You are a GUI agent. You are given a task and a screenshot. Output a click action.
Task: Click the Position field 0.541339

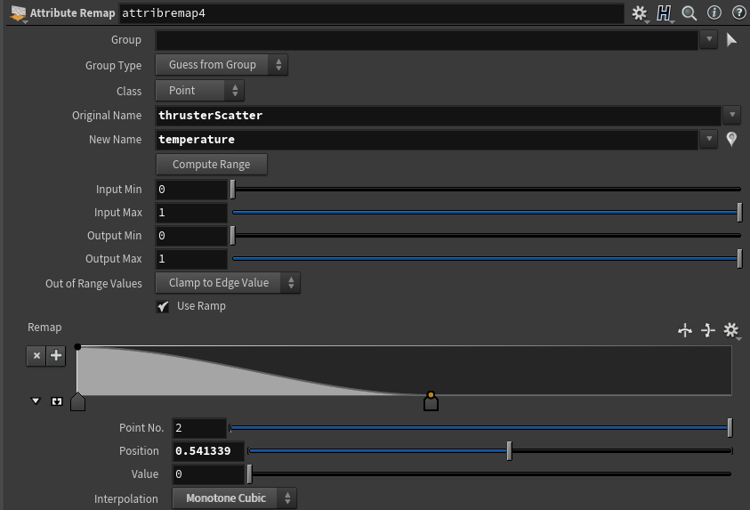point(208,451)
